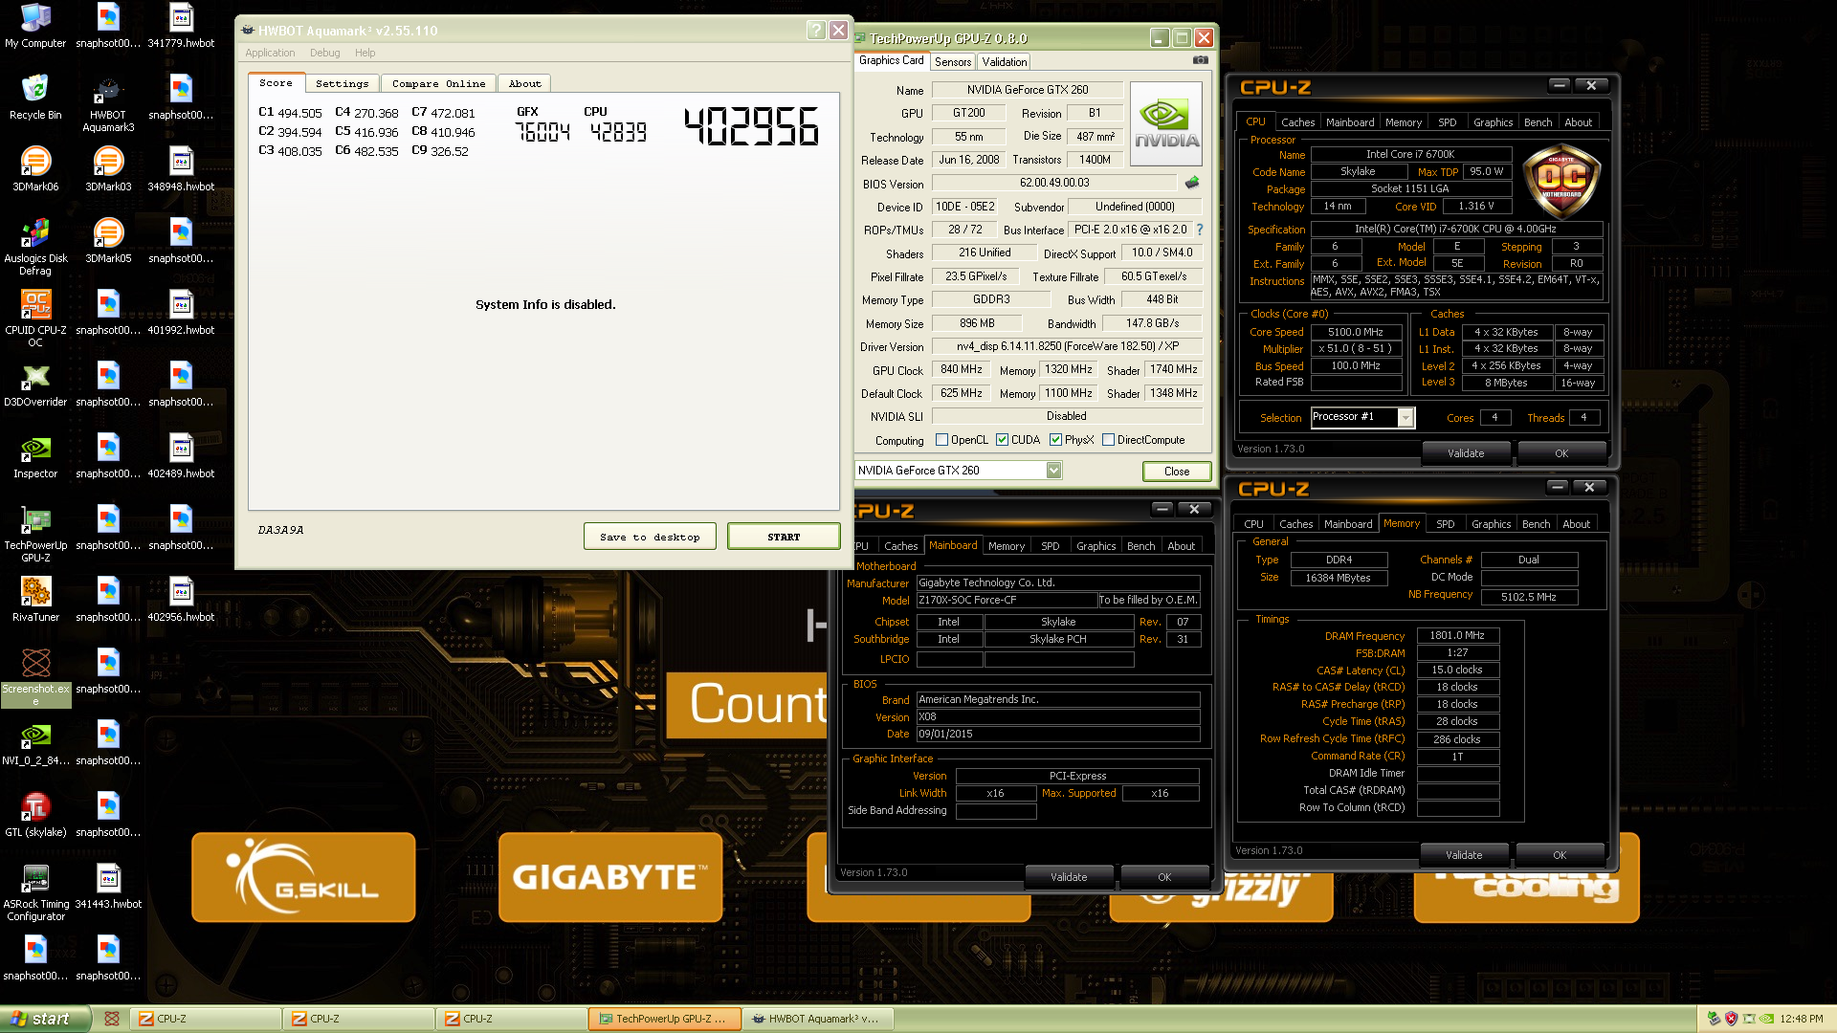Open the NVI_0_2_84 desktop icon
1837x1033 pixels.
[x=35, y=744]
